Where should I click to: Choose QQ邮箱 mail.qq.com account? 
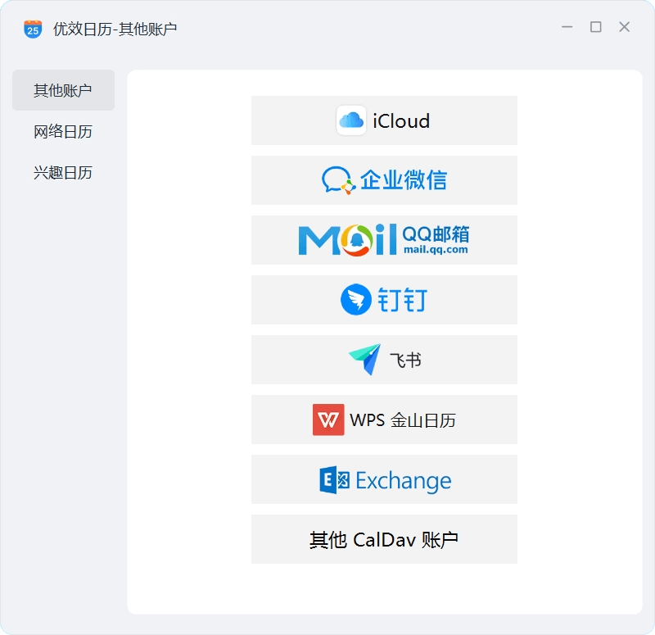pyautogui.click(x=384, y=240)
